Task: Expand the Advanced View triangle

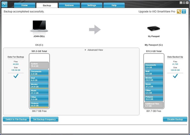Action: [85, 50]
